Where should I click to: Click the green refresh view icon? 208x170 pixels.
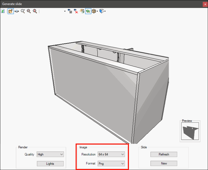[3, 11]
